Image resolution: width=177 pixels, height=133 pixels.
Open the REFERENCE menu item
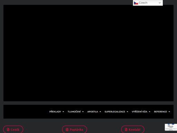click(160, 112)
